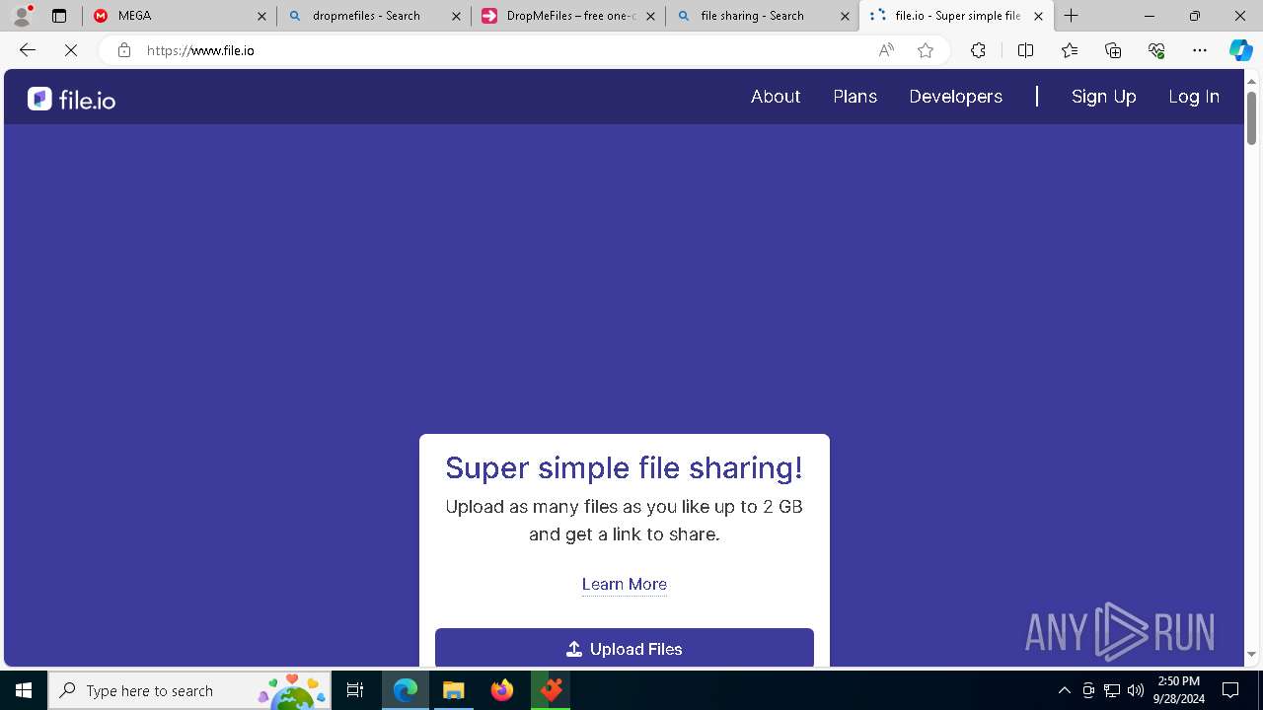Viewport: 1263px width, 710px height.
Task: Go back with the browser arrow
Action: tap(28, 50)
